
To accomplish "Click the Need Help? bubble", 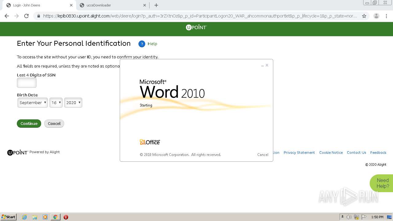I will pos(382,183).
